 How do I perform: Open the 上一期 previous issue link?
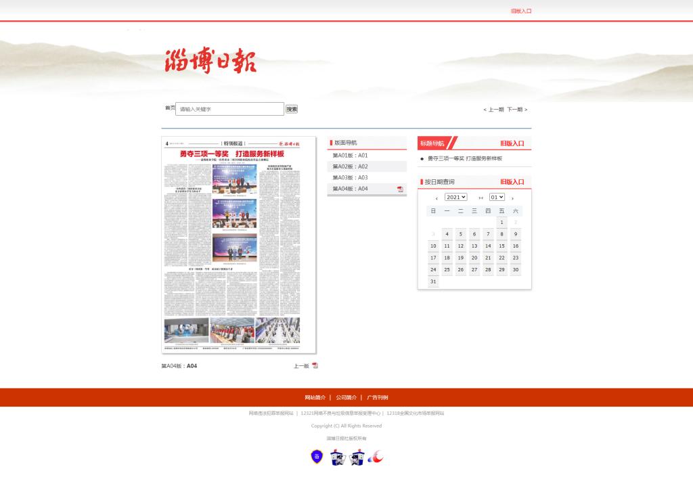pos(494,110)
